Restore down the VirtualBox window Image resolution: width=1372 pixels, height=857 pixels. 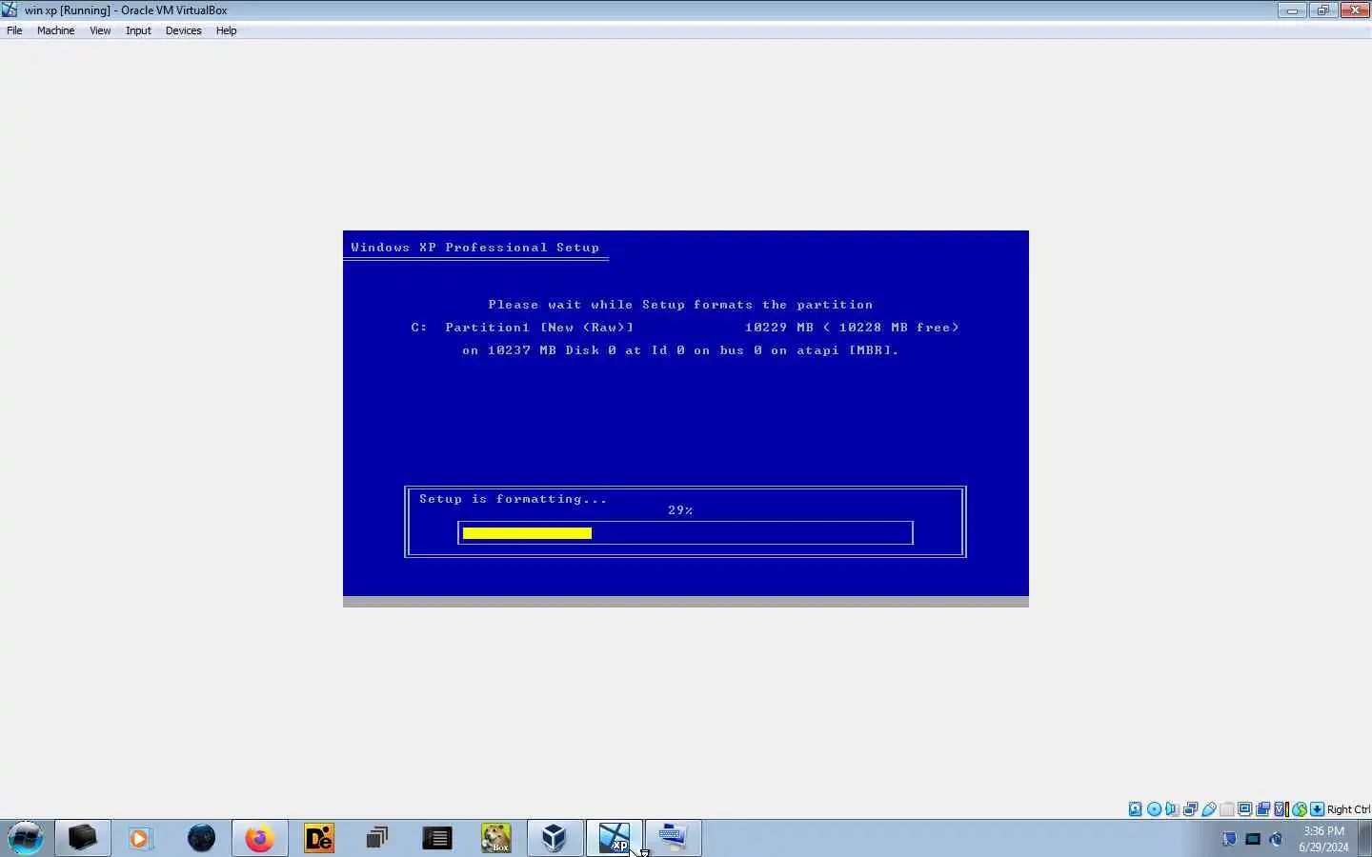pyautogui.click(x=1322, y=10)
